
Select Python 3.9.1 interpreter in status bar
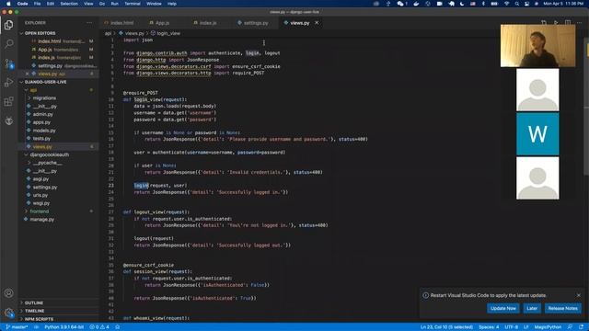coord(64,327)
